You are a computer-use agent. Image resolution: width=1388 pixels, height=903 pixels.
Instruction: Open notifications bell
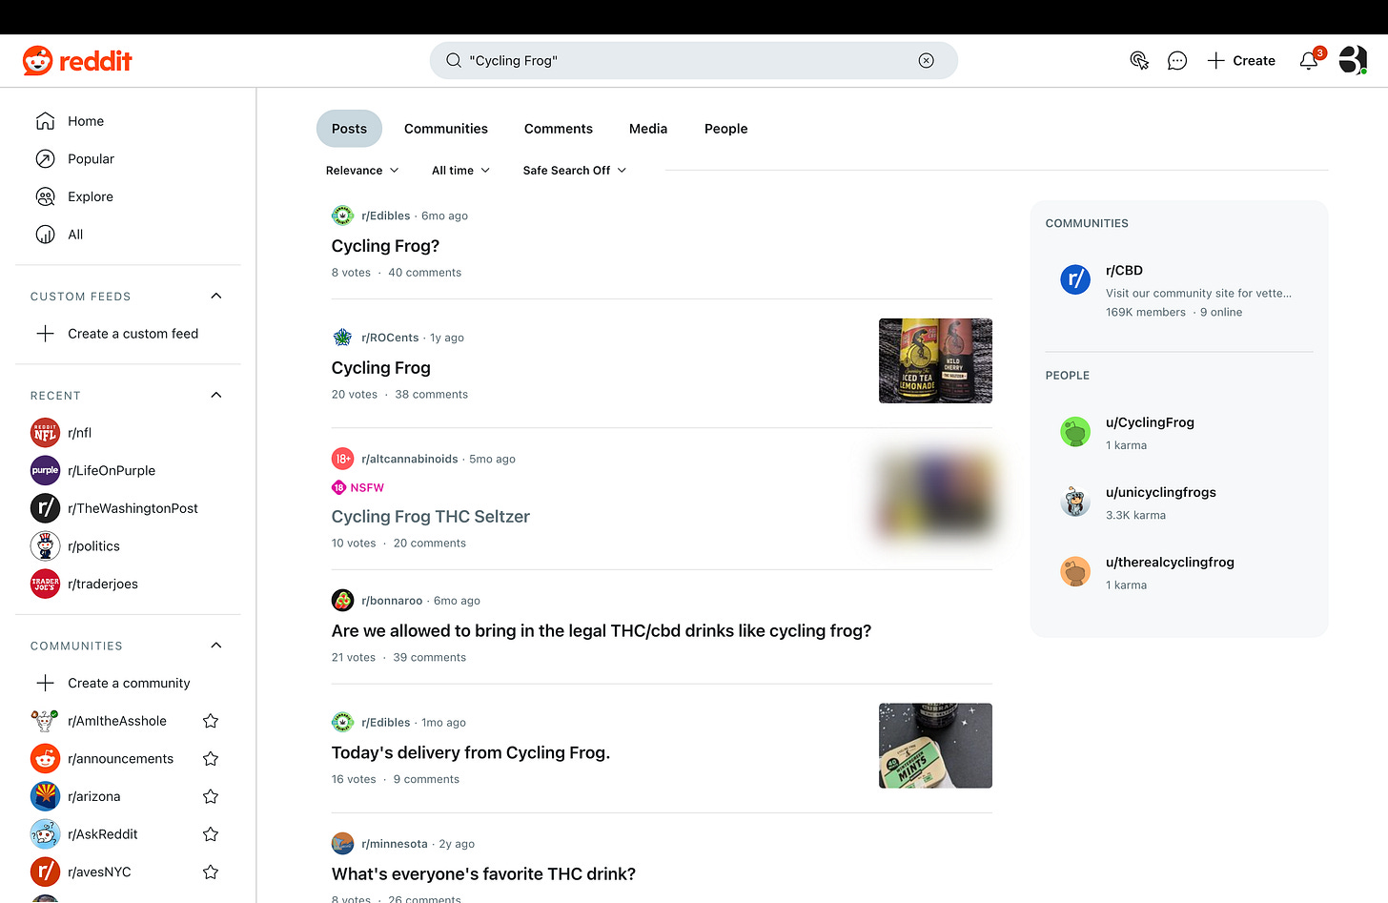coord(1309,61)
